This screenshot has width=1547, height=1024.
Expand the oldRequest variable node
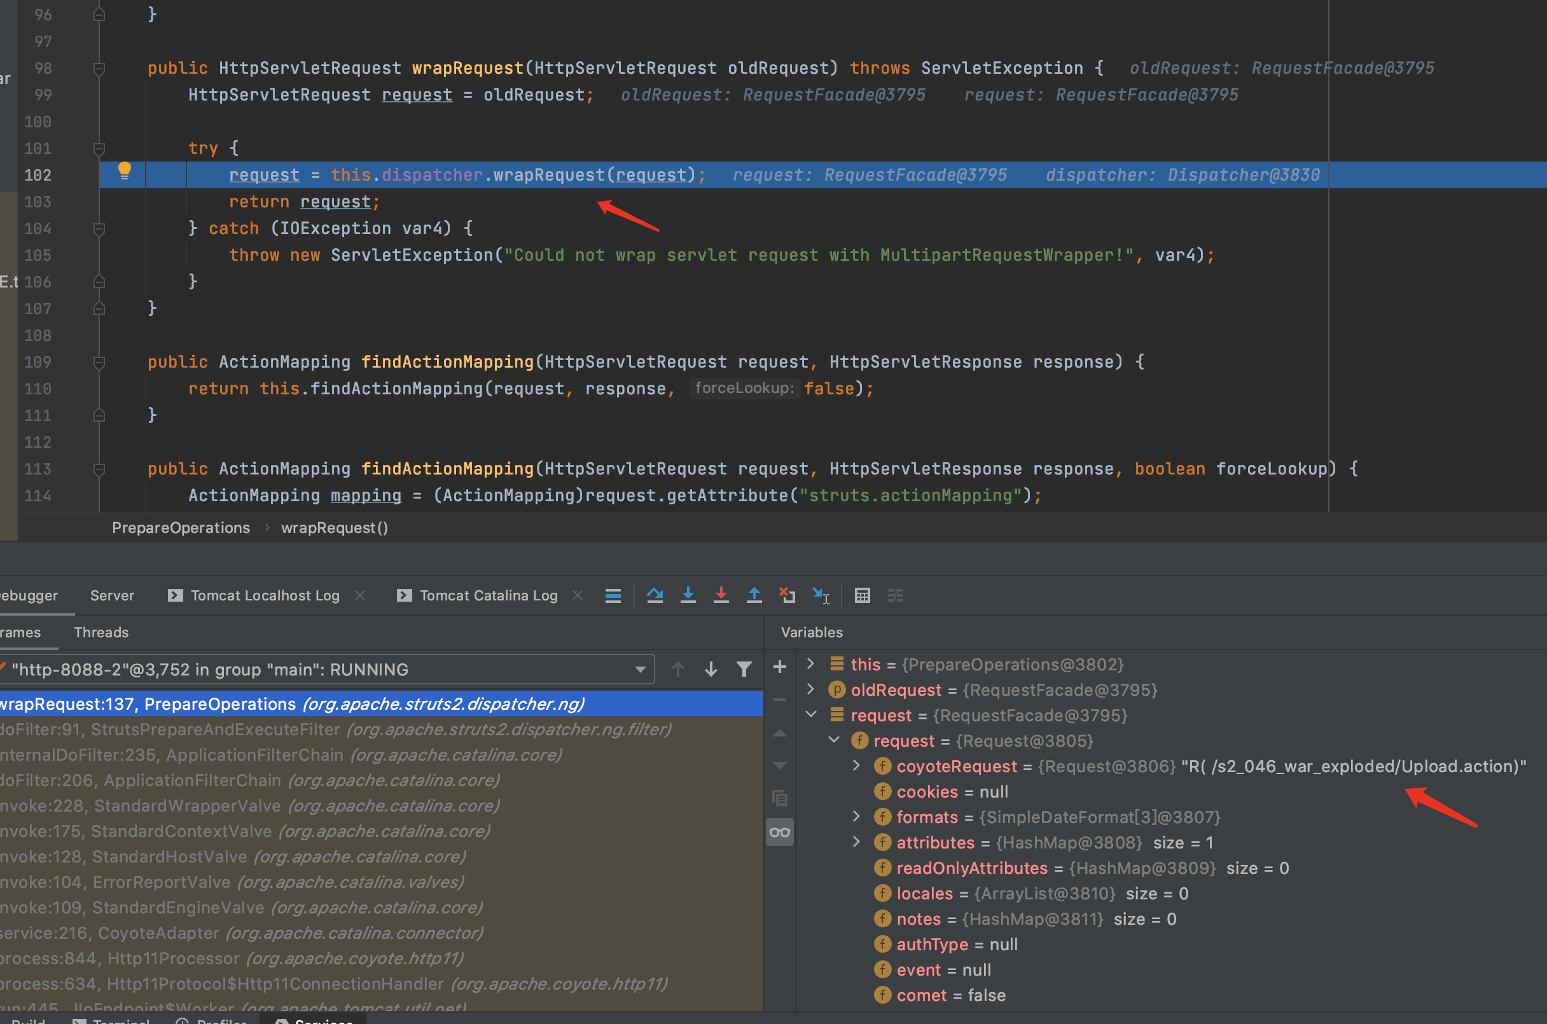(810, 689)
